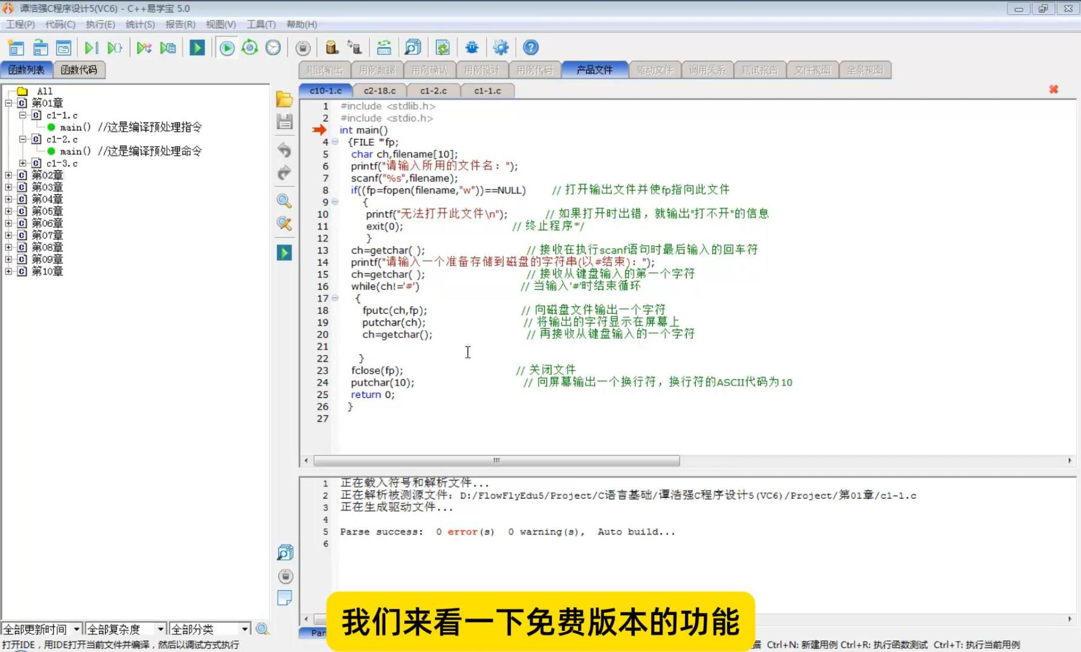1081x652 pixels.
Task: Collapse the c1-1.c tree node
Action: point(22,115)
